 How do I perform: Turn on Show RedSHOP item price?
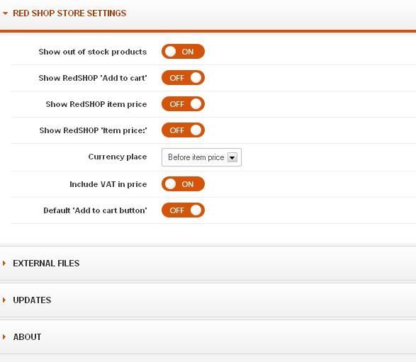point(183,104)
